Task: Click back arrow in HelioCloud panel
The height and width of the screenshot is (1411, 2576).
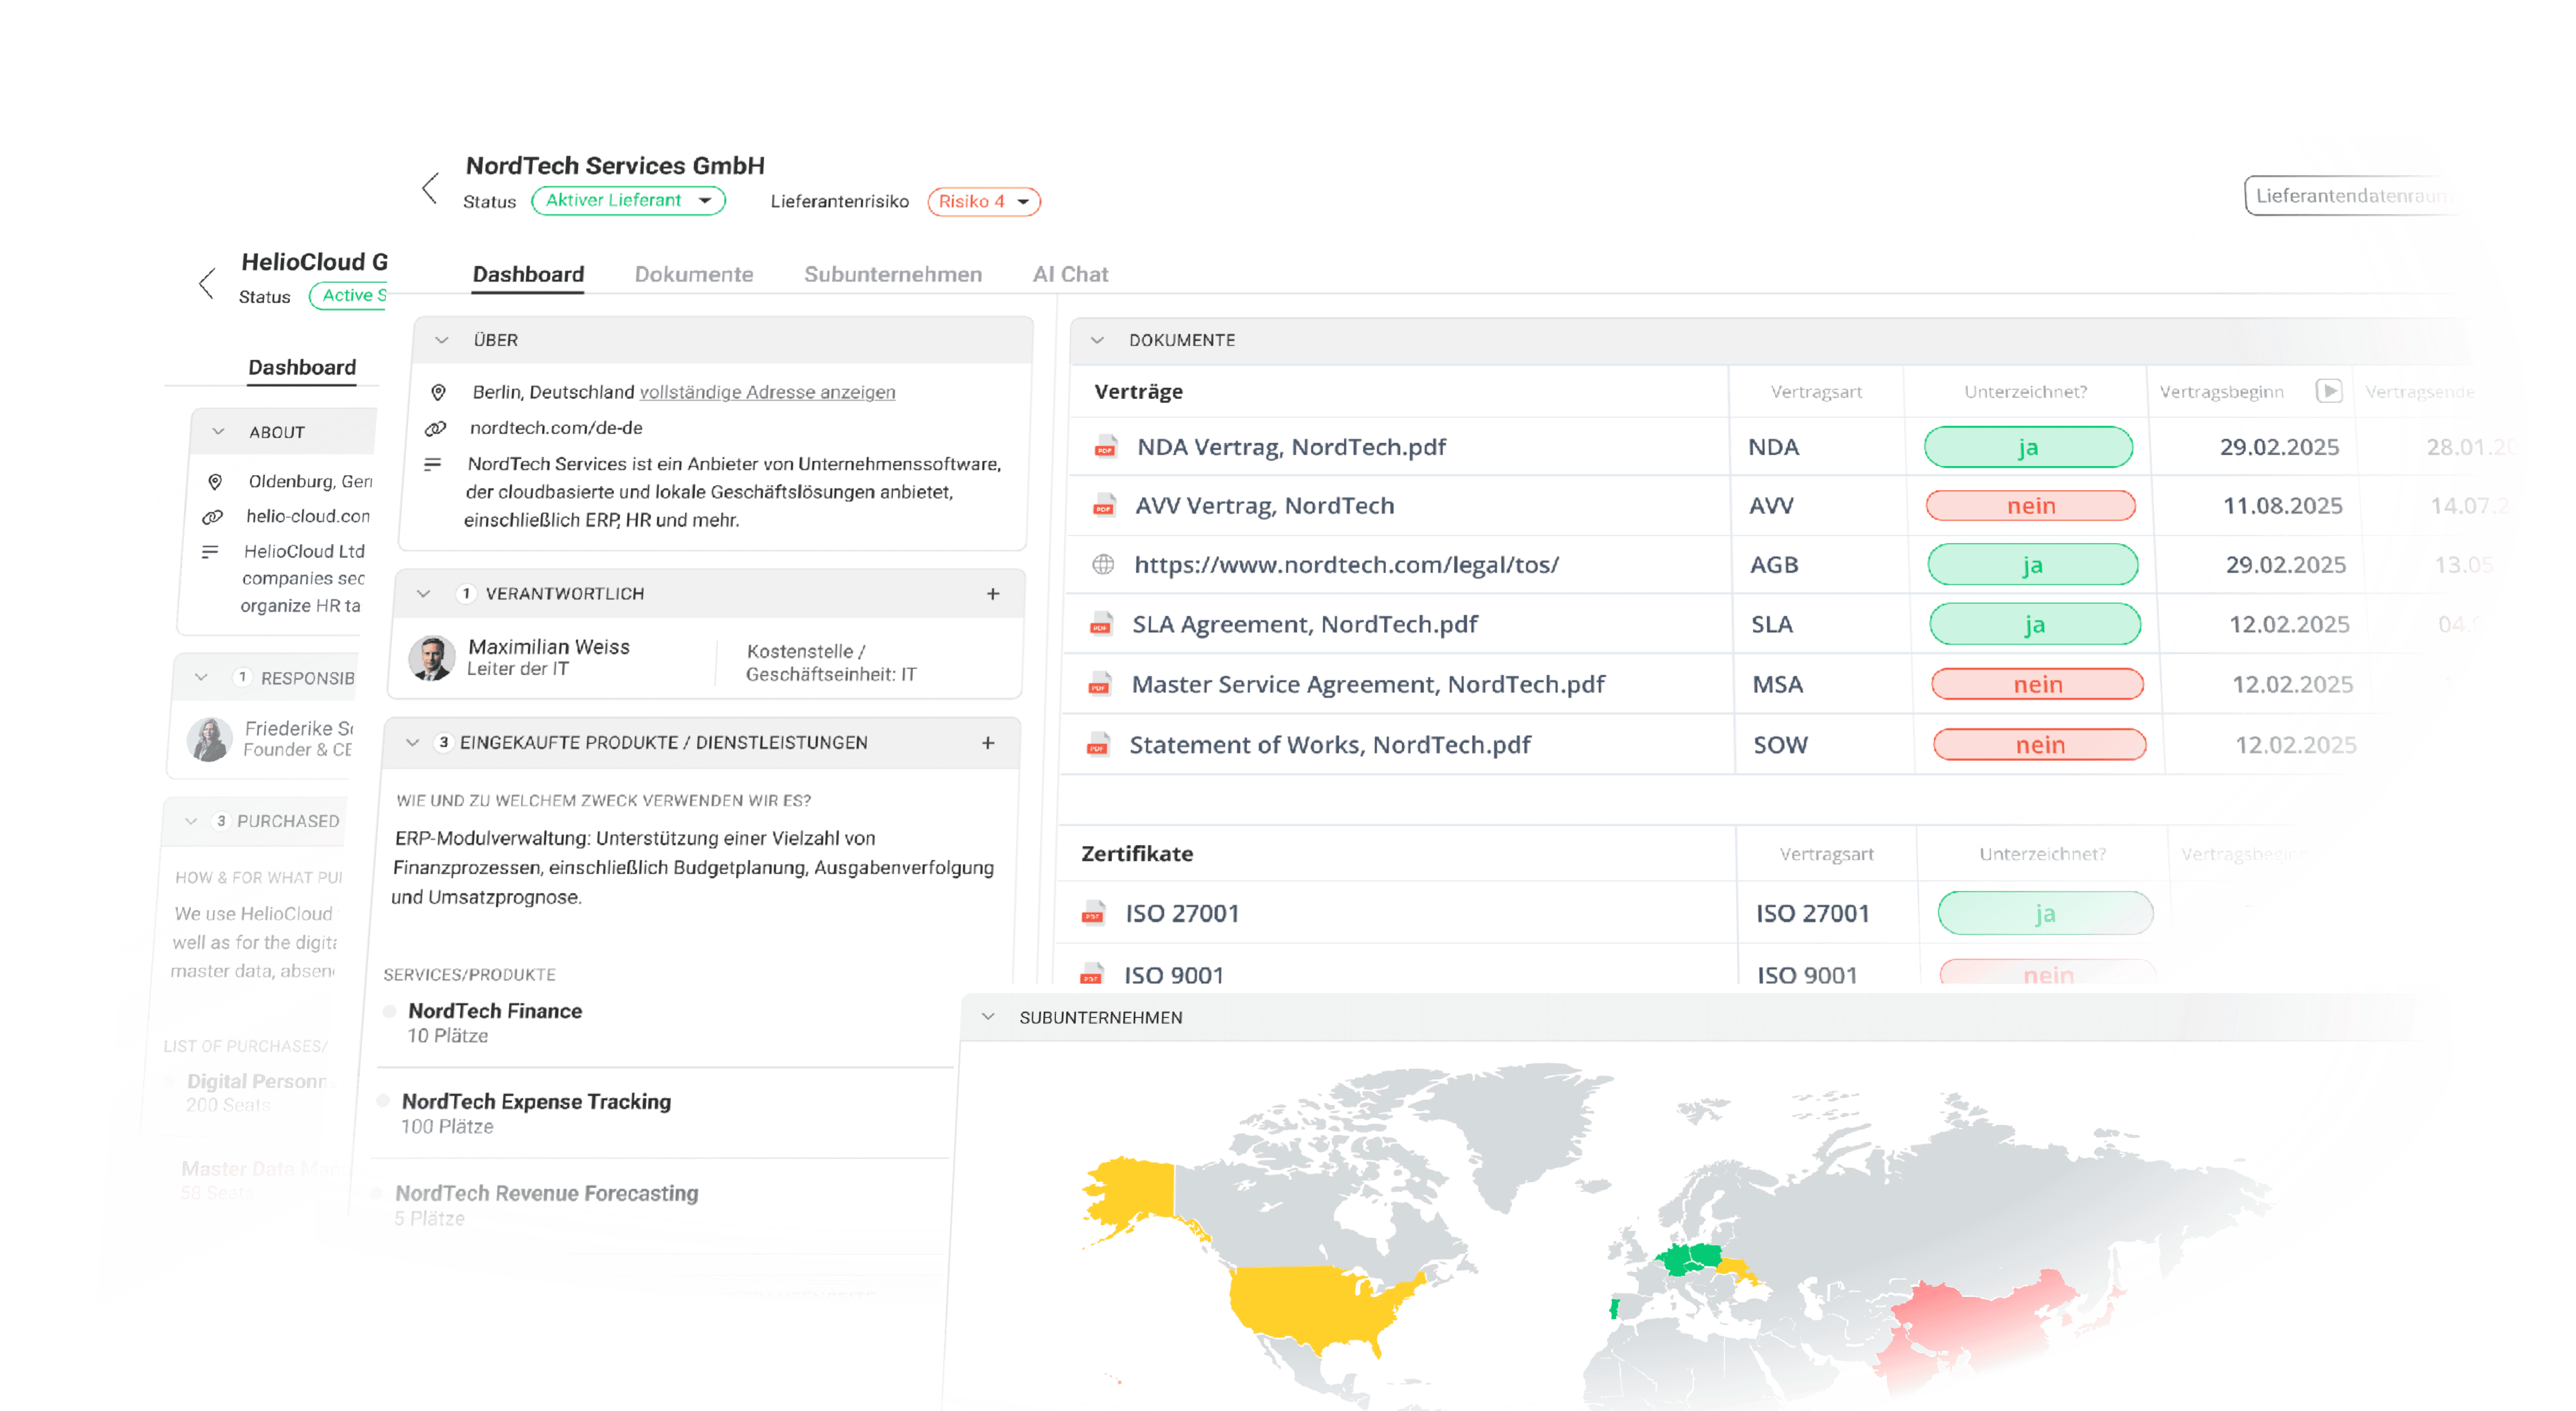Action: click(x=207, y=284)
